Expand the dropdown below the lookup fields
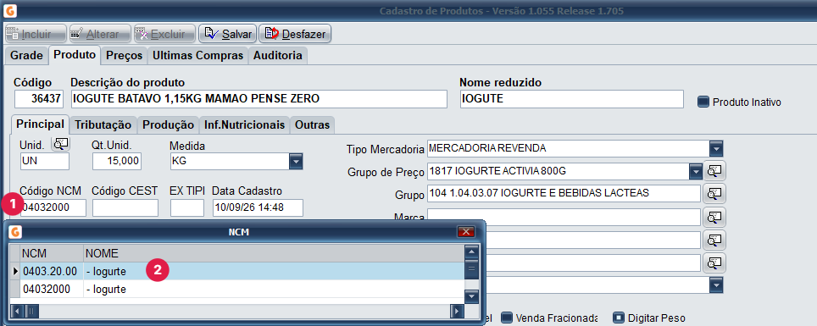Image resolution: width=817 pixels, height=326 pixels. (x=716, y=285)
